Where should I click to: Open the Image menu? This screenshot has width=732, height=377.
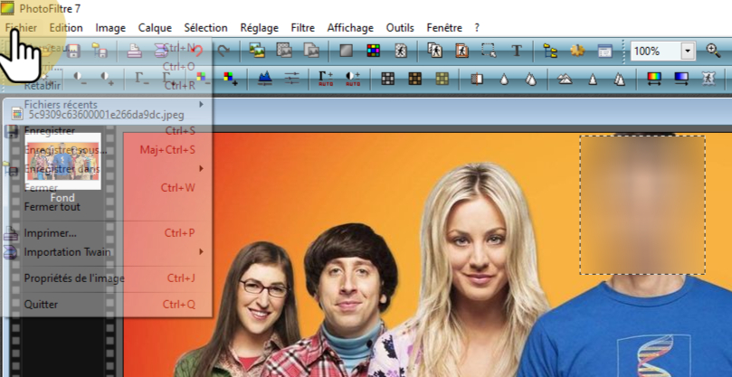pyautogui.click(x=110, y=27)
